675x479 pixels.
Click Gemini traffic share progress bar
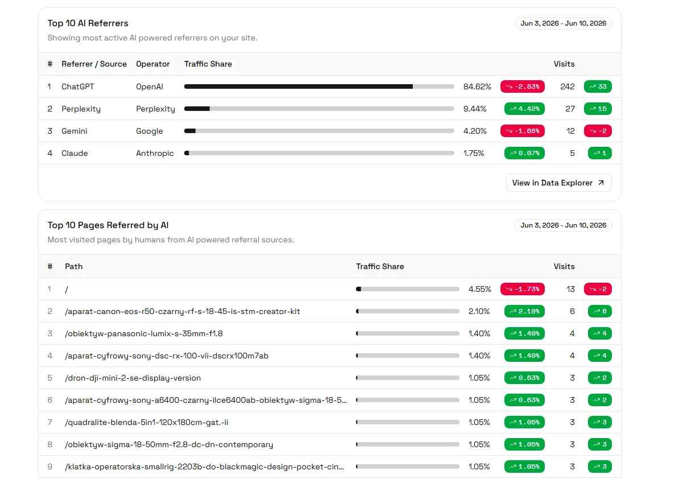(319, 131)
